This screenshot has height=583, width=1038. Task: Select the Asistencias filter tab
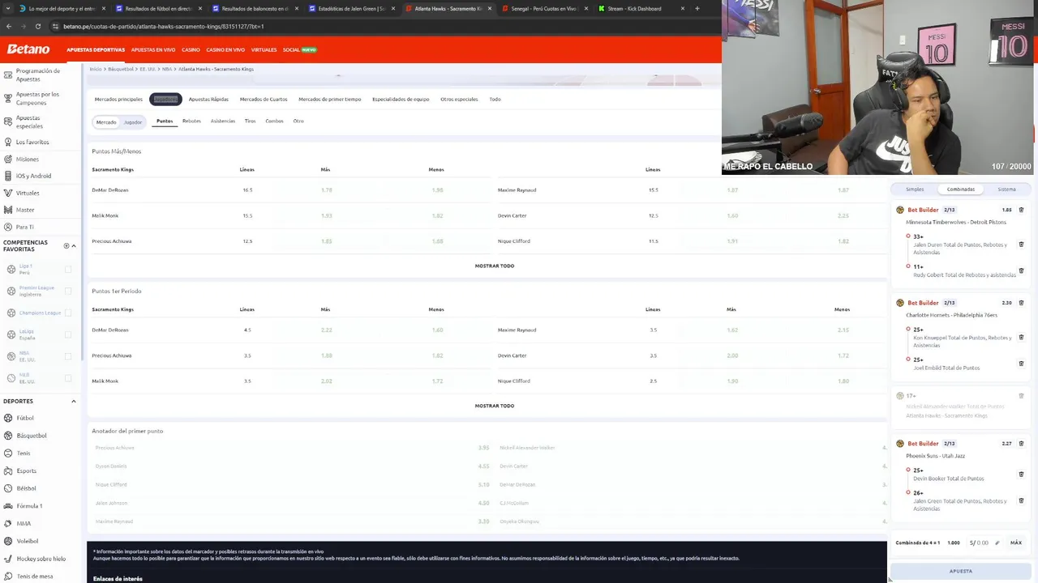223,121
